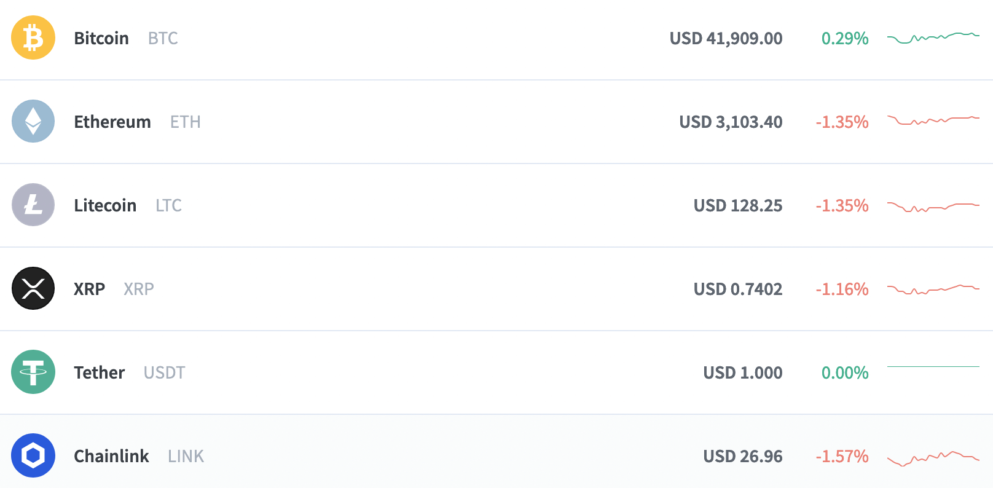View Chainlink's red sparkline chart

(933, 458)
